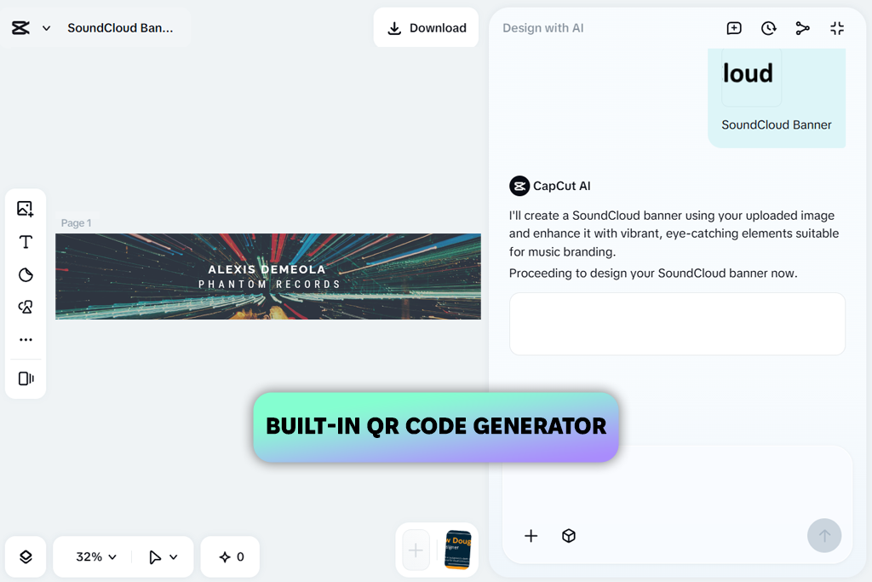Attach a file with the plus icon

tap(531, 536)
